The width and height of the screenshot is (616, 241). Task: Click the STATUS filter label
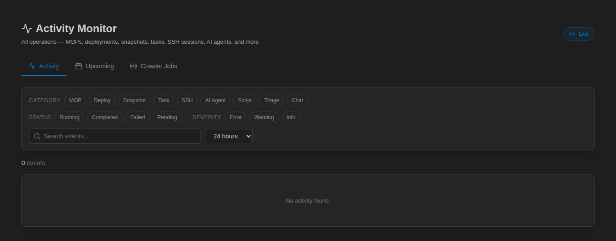(x=40, y=117)
